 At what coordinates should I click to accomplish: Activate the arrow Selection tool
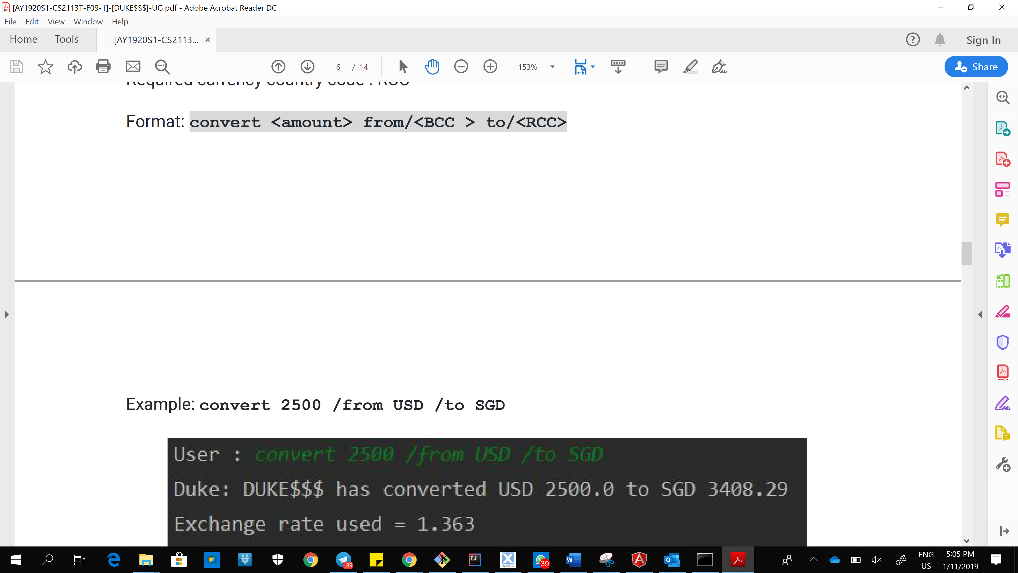tap(403, 66)
